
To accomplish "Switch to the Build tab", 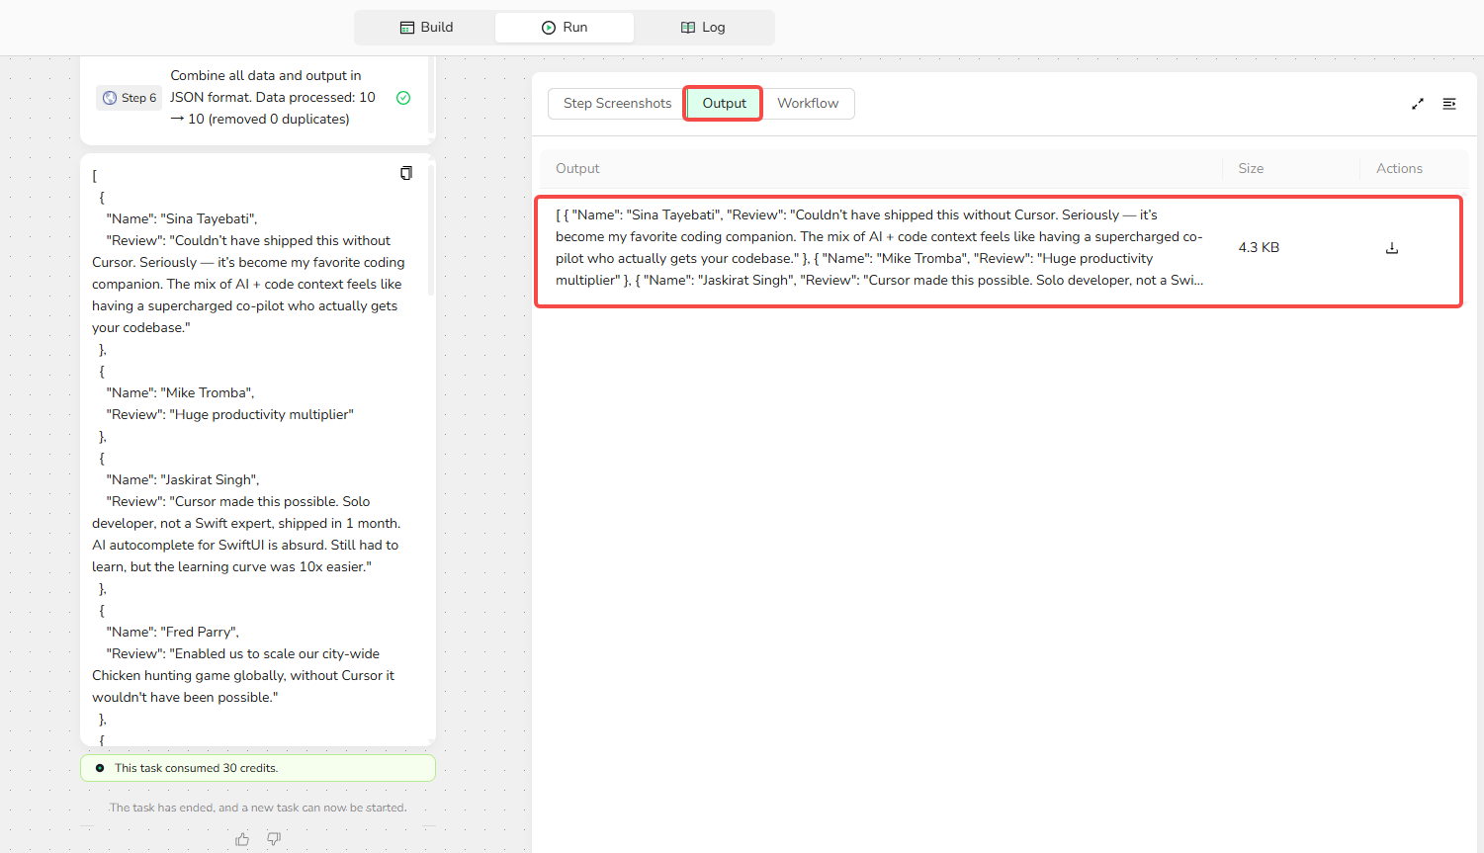I will pyautogui.click(x=426, y=28).
